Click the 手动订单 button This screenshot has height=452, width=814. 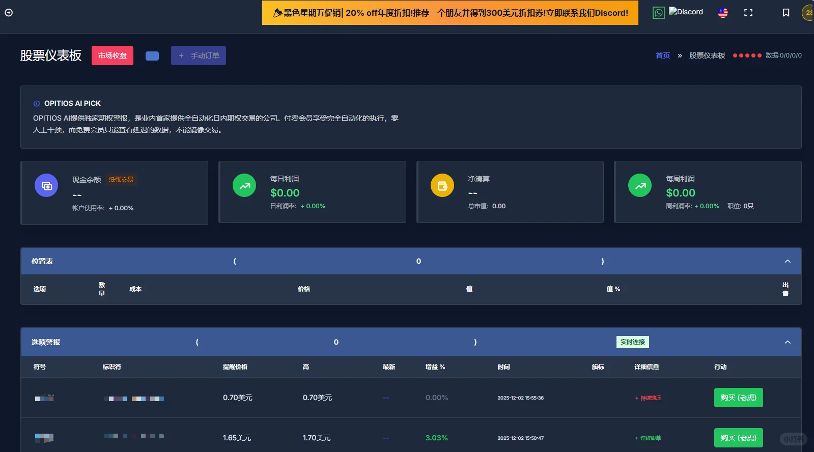pos(199,55)
